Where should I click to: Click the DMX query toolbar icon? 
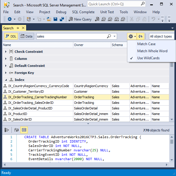coord(110,19)
